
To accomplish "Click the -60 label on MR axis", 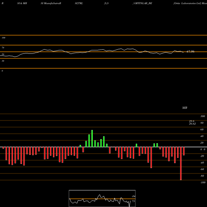I will pos(202,169).
